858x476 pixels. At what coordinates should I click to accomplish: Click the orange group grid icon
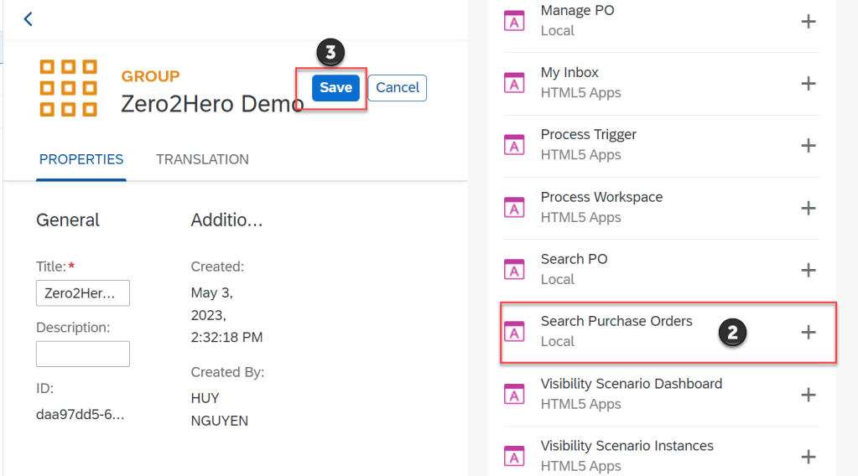click(69, 87)
